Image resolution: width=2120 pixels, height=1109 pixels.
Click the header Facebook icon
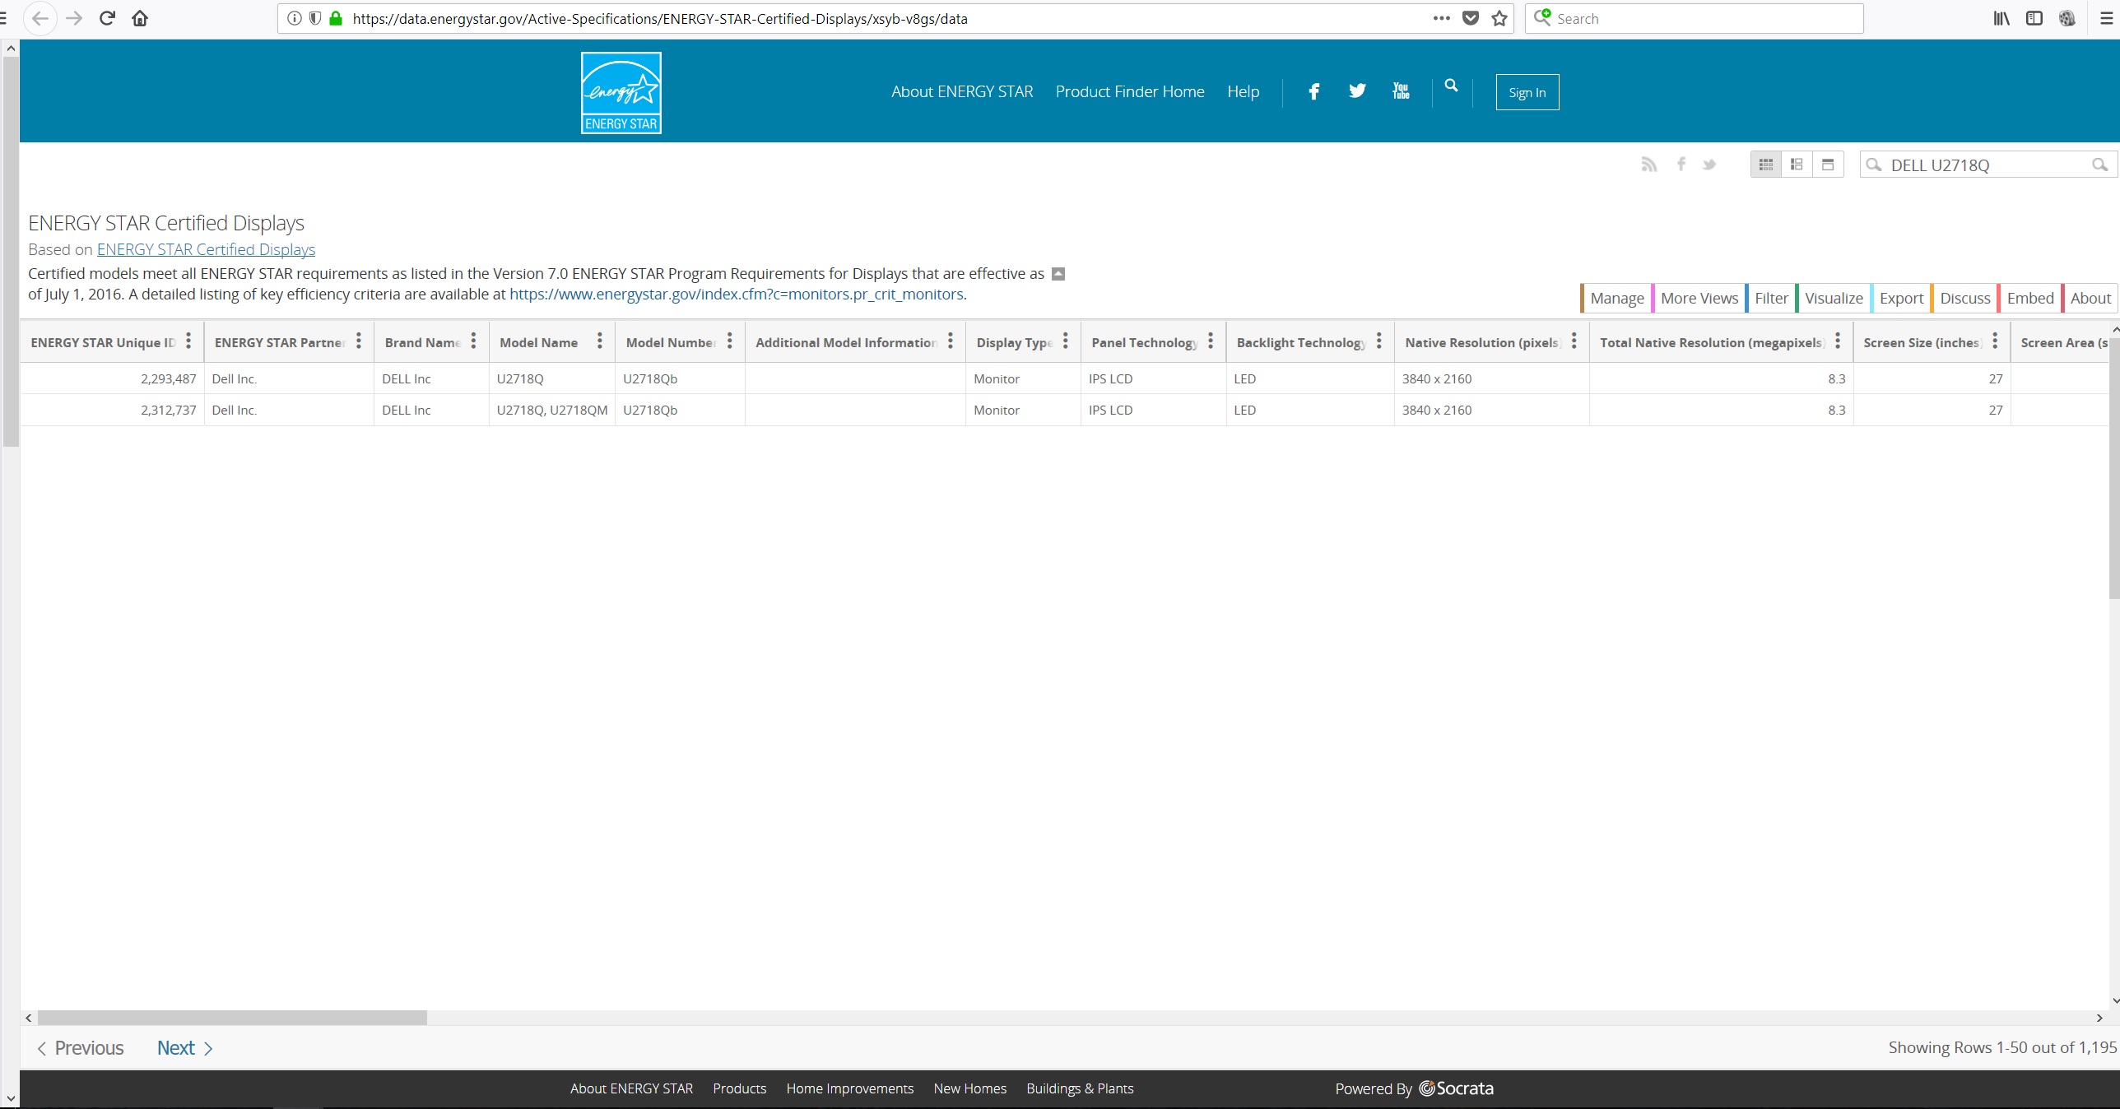(1313, 91)
